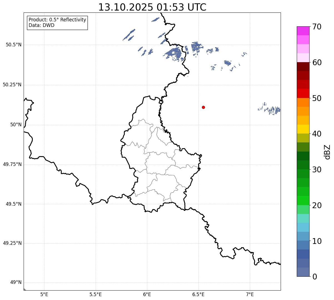Click the light pink 60-62 dBZ colorbar segment
The height and width of the screenshot is (300, 334).
pyautogui.click(x=303, y=58)
